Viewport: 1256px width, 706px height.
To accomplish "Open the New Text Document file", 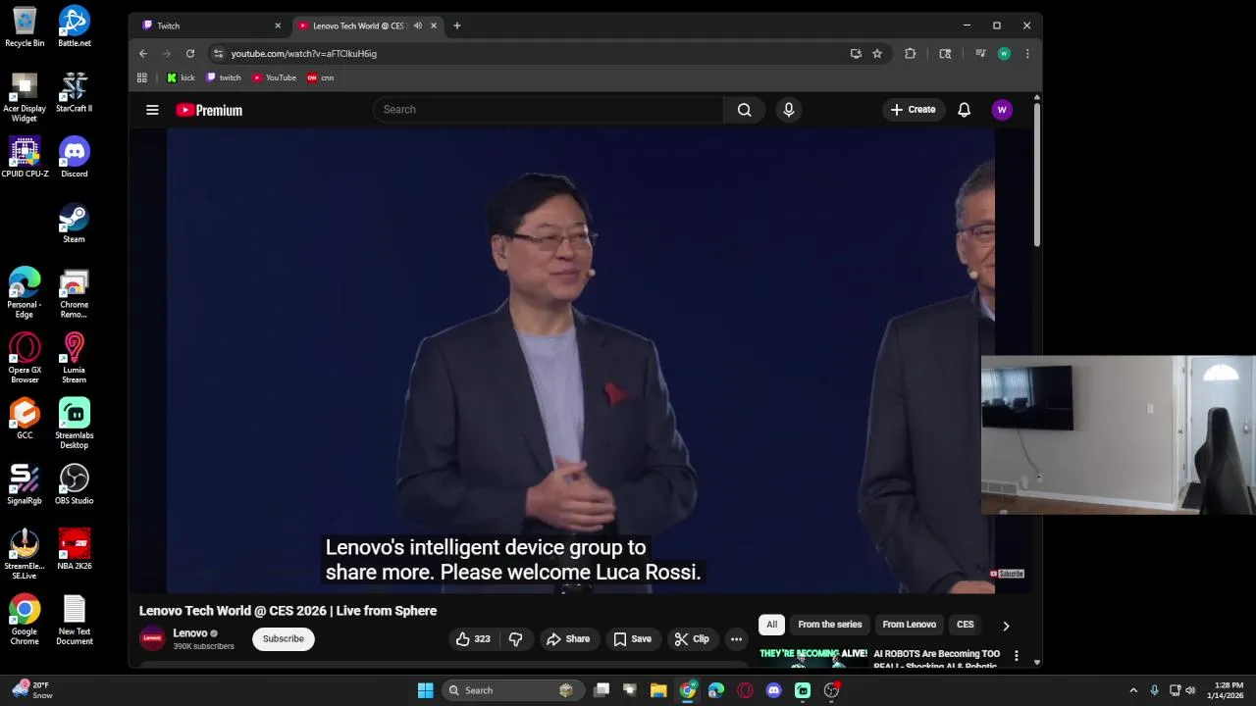I will pyautogui.click(x=74, y=621).
